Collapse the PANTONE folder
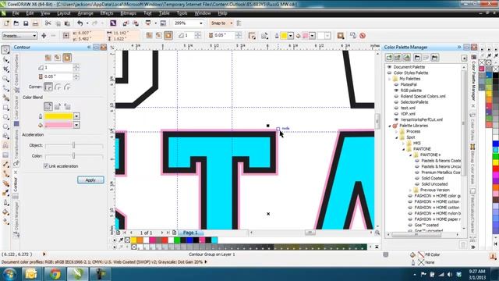499x281 pixels. [x=404, y=149]
